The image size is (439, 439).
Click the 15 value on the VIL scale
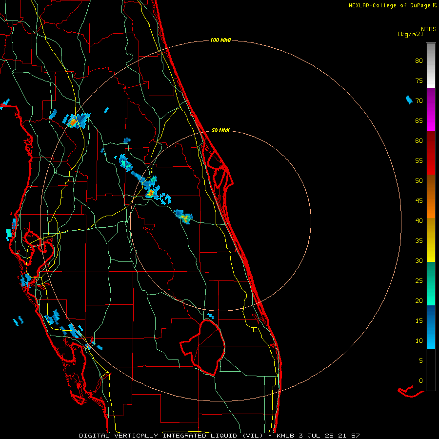pos(419,321)
